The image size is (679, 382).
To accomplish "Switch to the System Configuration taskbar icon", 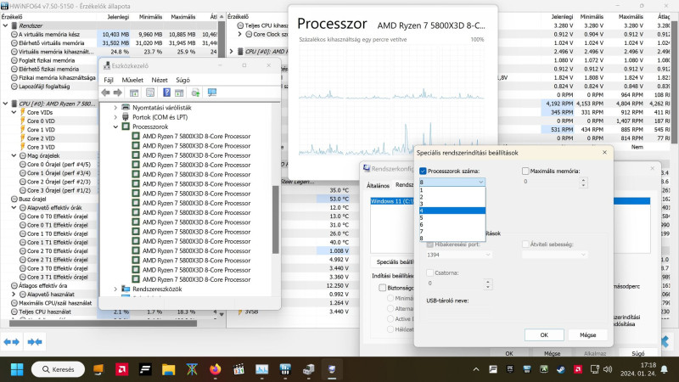I will point(332,369).
